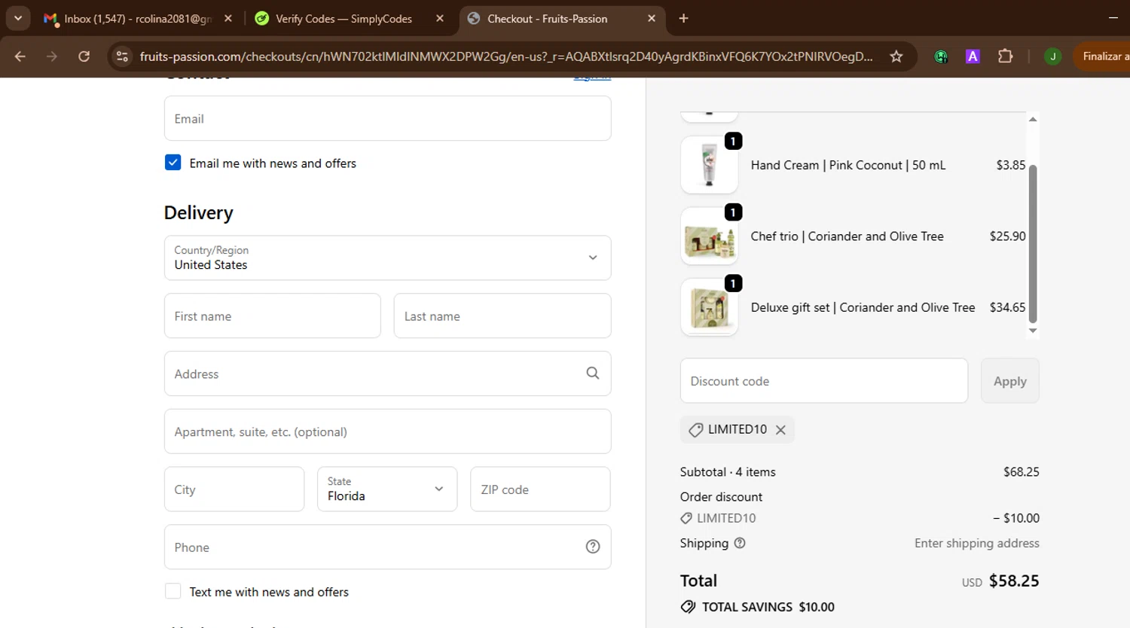Click the First name field
Screen dimensions: 1130x628
tap(272, 316)
